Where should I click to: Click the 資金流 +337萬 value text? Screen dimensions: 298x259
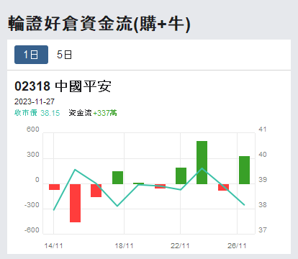coord(93,113)
